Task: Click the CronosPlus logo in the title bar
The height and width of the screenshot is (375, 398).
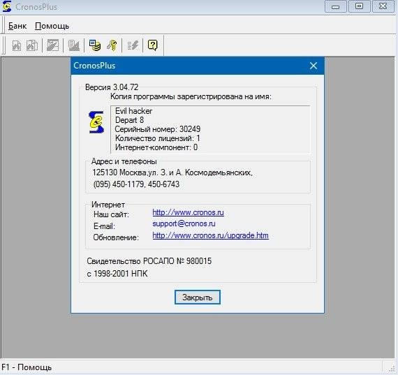Action: 7,6
